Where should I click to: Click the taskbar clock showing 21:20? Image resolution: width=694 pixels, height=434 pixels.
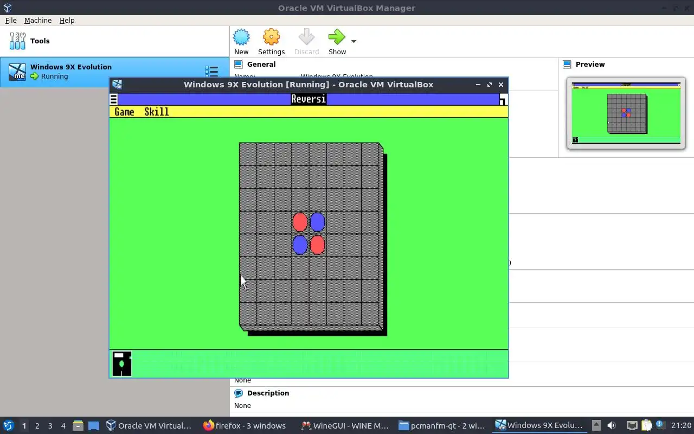pyautogui.click(x=682, y=426)
